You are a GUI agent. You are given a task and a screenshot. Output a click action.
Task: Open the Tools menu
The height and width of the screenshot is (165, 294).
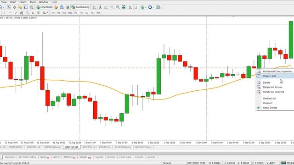click(x=33, y=2)
